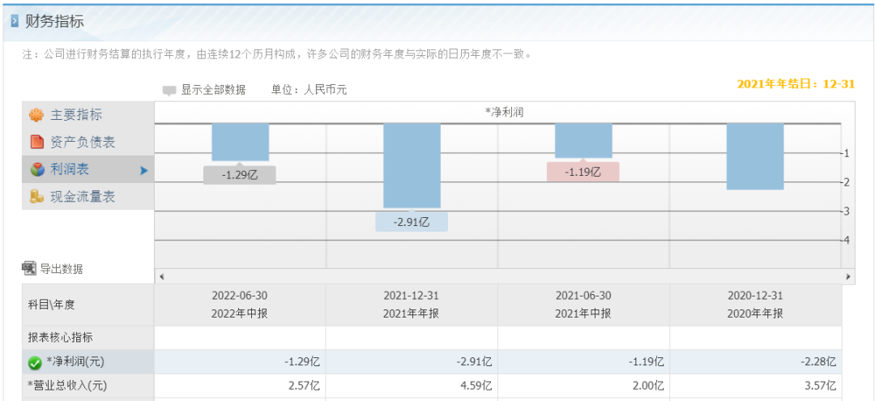Click the 导出数据 export icon

coord(29,269)
